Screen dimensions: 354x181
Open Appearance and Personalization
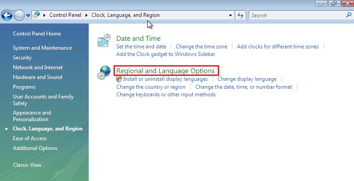(32, 116)
